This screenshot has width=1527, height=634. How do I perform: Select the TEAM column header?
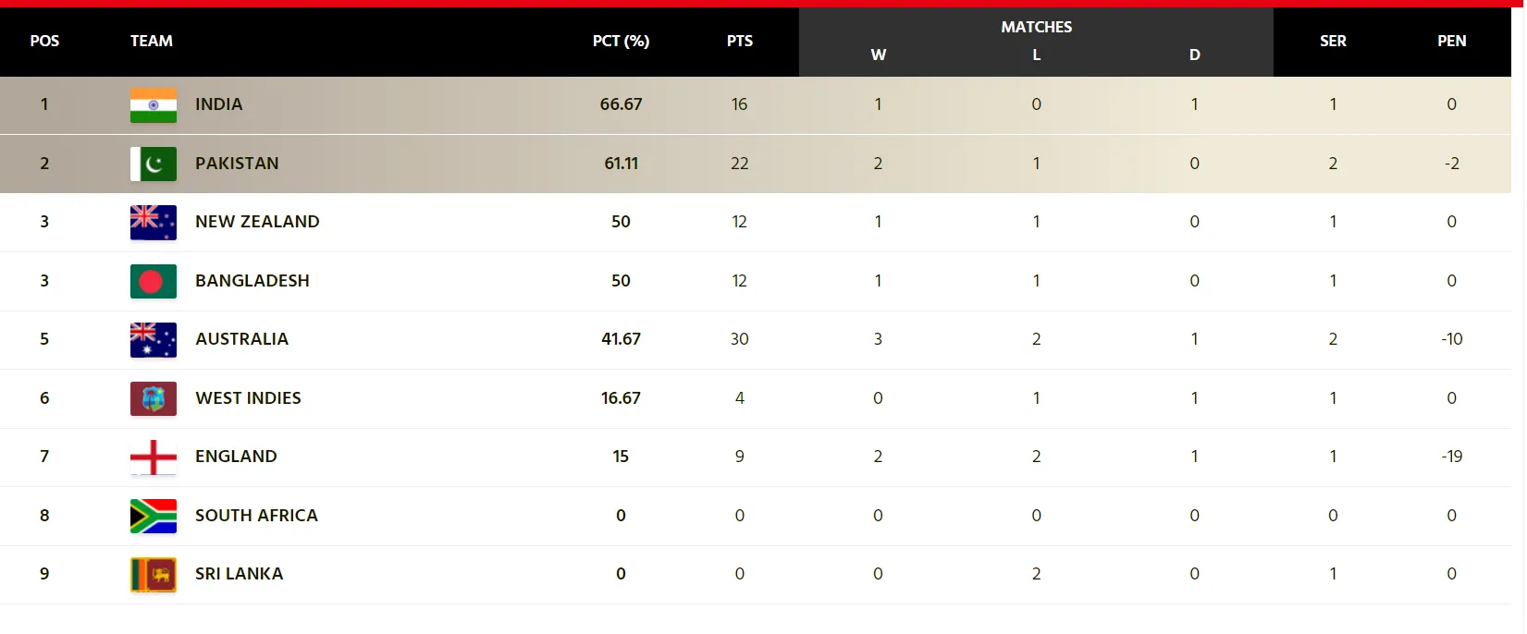pyautogui.click(x=152, y=41)
